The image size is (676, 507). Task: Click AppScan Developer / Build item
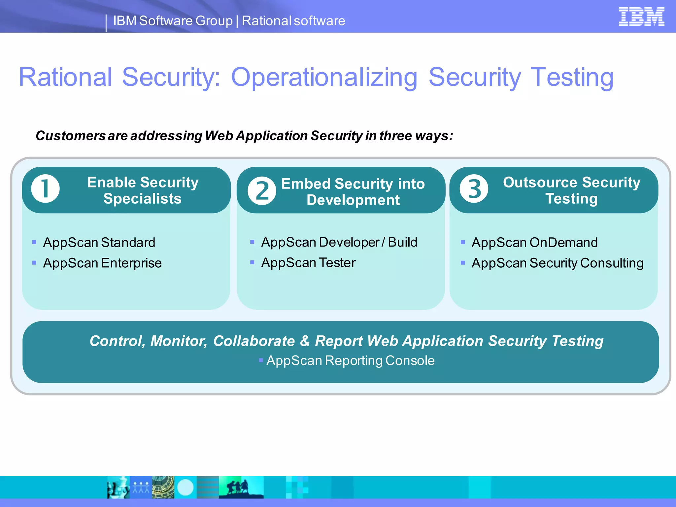coord(339,242)
